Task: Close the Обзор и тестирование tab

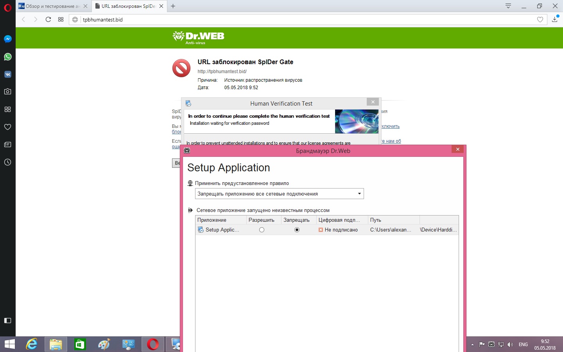Action: pos(85,6)
